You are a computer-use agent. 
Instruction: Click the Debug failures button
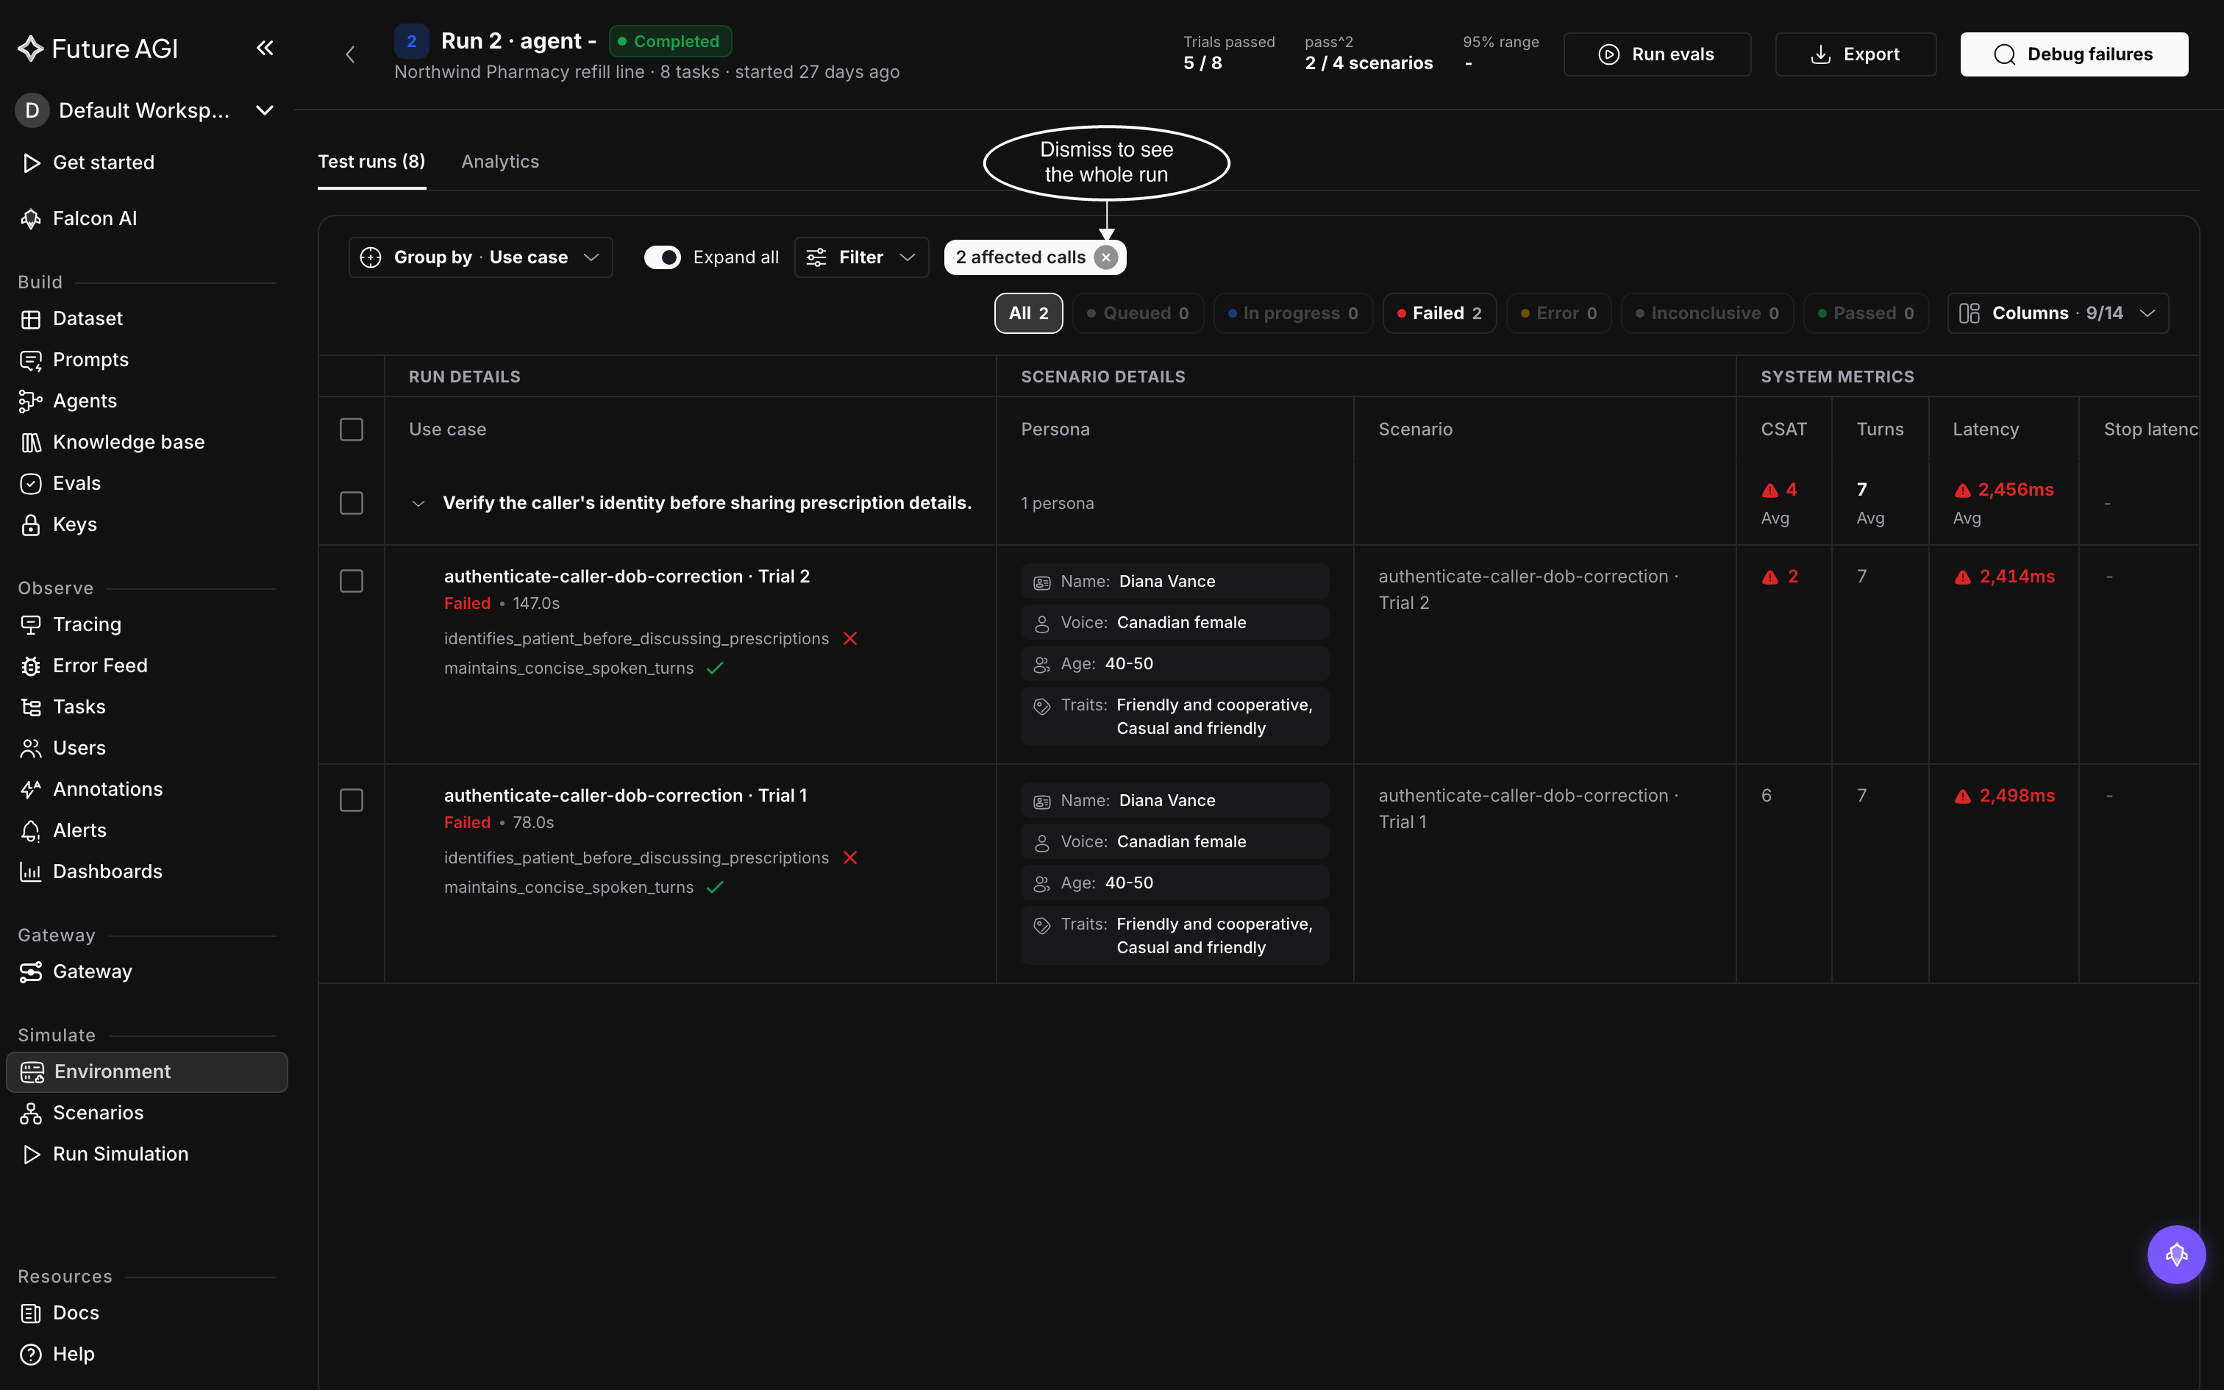coord(2074,54)
